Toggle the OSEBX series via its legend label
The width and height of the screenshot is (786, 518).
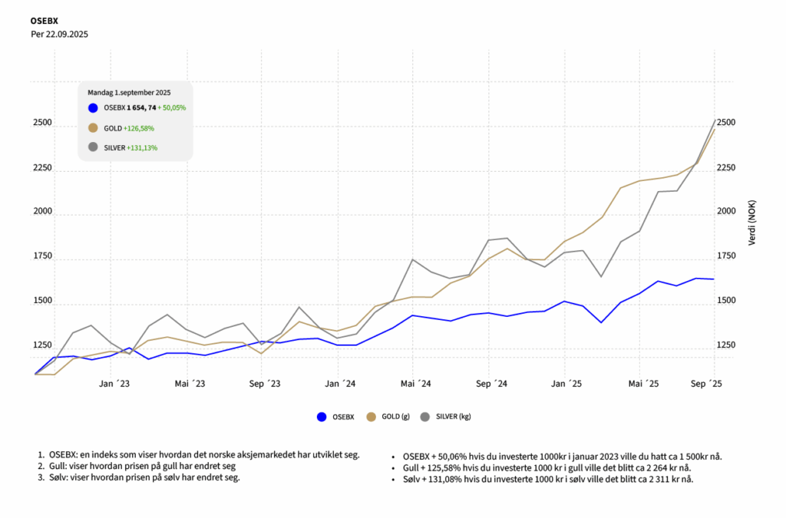[342, 417]
